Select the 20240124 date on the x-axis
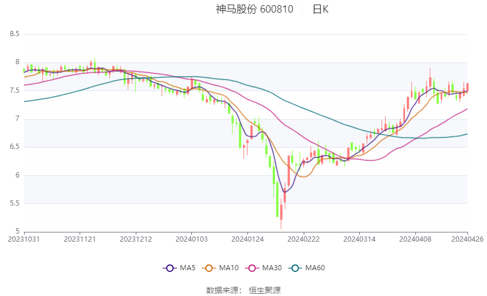This screenshot has height=296, width=487. tap(248, 239)
